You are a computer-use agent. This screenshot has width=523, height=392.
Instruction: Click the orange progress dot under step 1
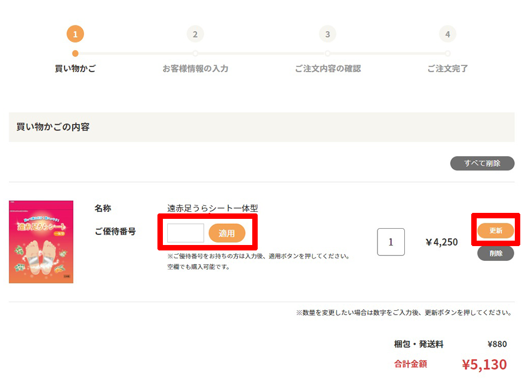75,53
